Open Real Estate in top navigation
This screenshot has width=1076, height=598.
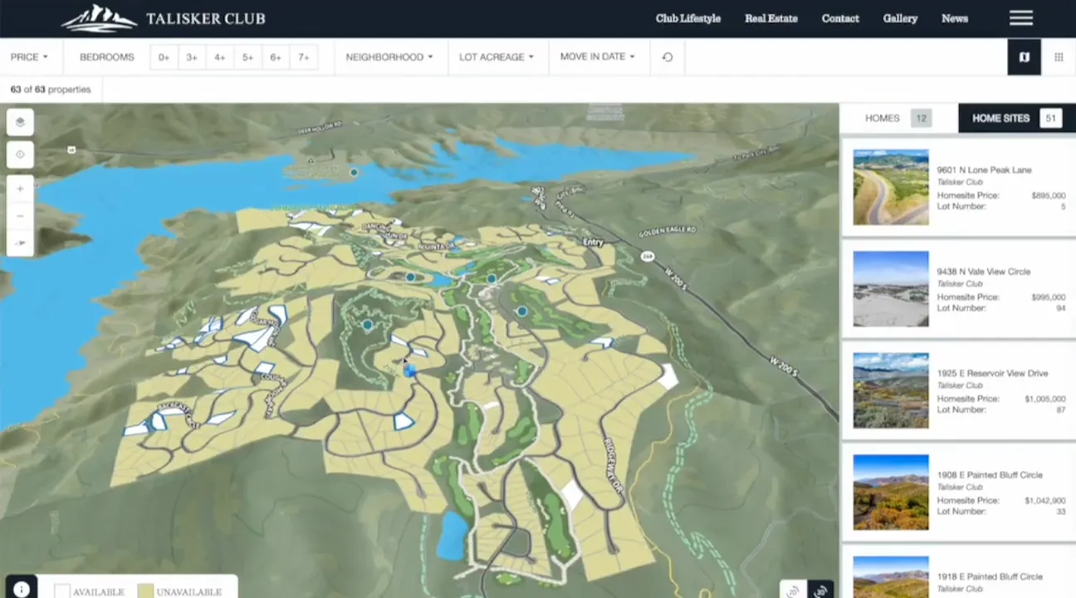(x=771, y=18)
